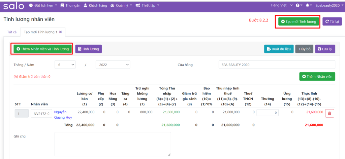Open the Thiết lập settings menu
This screenshot has height=159, width=345.
coord(147,6)
